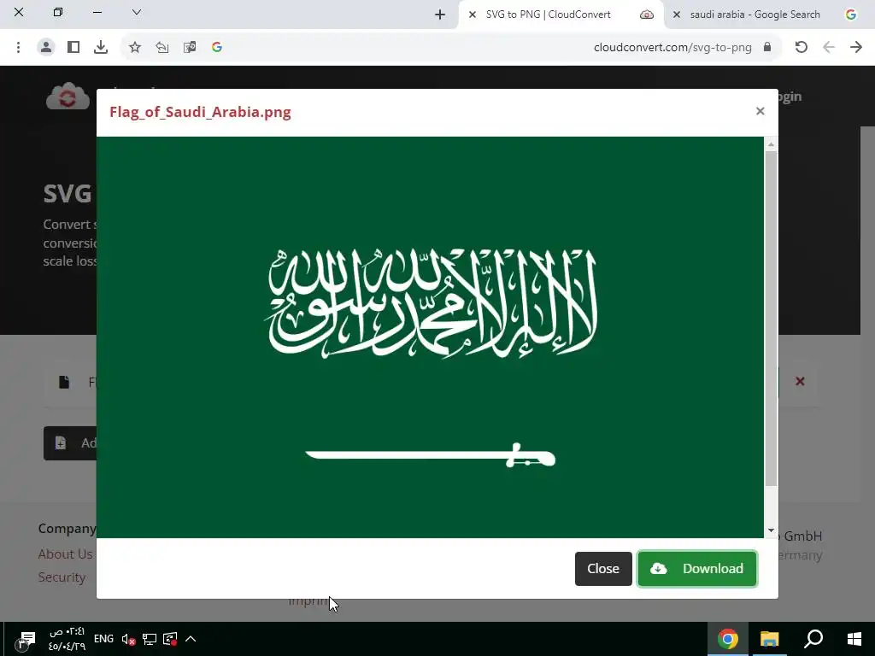This screenshot has height=656, width=875.
Task: Open the About Us link
Action: 65,553
